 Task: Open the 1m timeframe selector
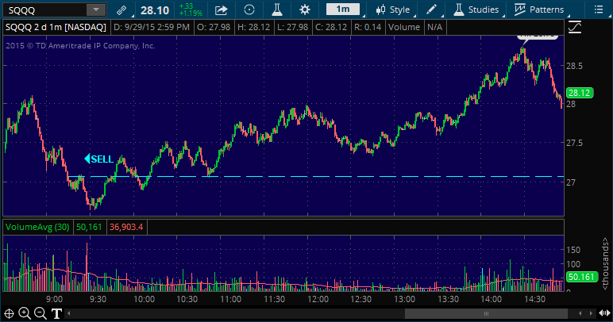pyautogui.click(x=342, y=10)
